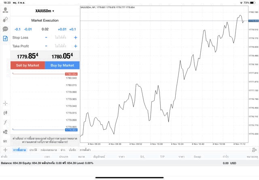Decrease Take Profit with minus
259x180 pixels.
click(46, 46)
